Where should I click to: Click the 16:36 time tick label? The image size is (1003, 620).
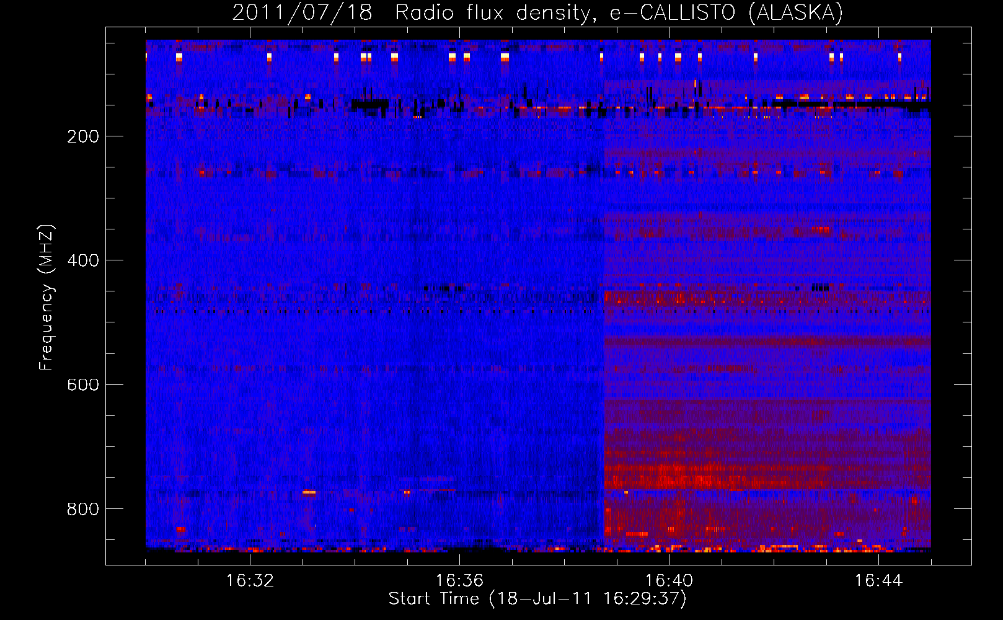[459, 581]
